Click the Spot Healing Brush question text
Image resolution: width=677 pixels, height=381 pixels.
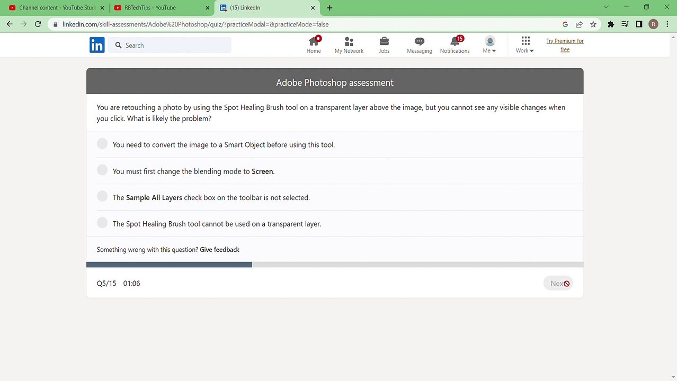tap(331, 113)
